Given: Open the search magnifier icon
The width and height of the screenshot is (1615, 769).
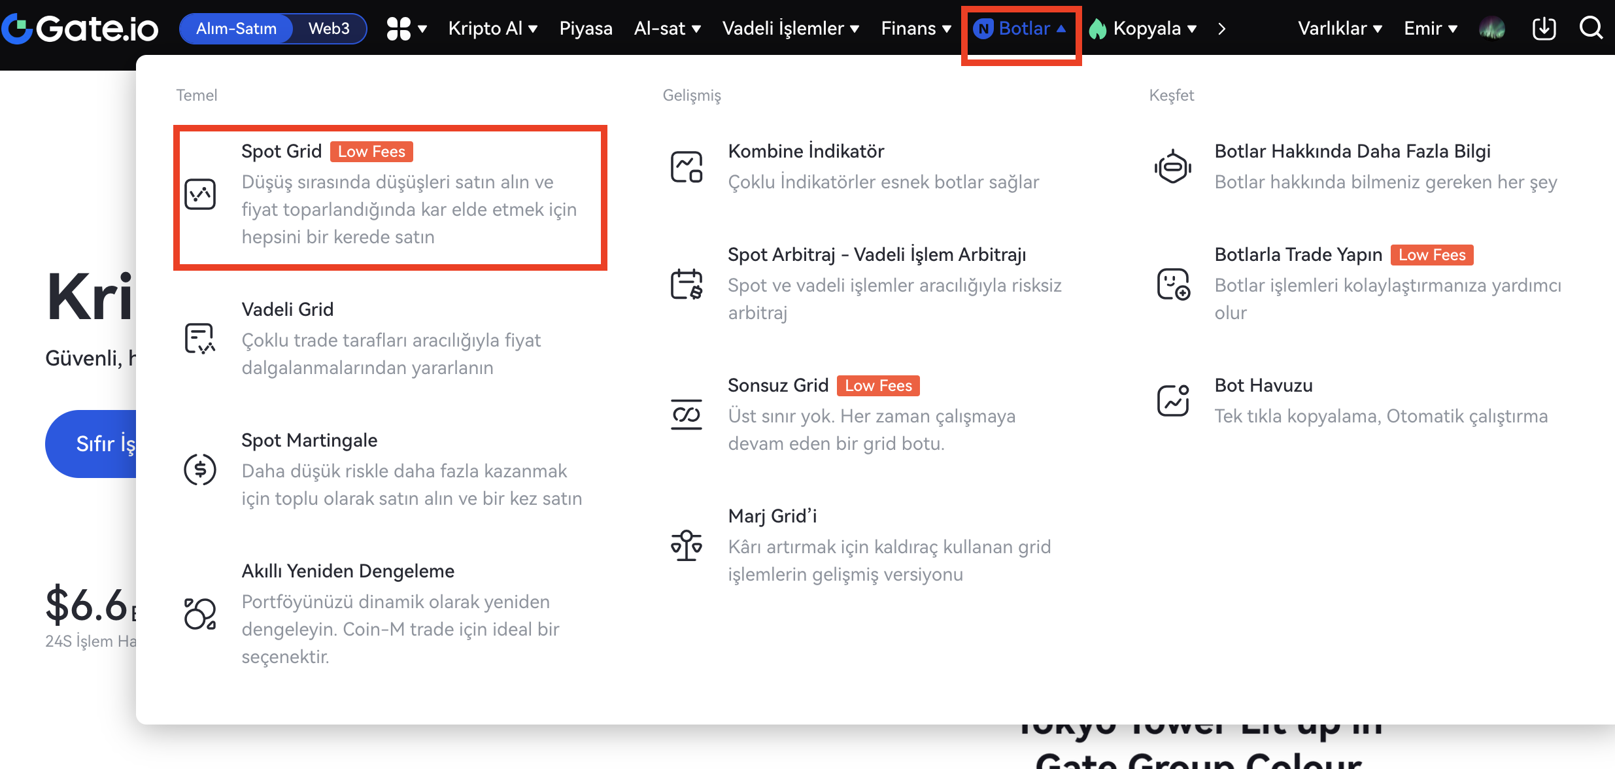Looking at the screenshot, I should pos(1591,28).
